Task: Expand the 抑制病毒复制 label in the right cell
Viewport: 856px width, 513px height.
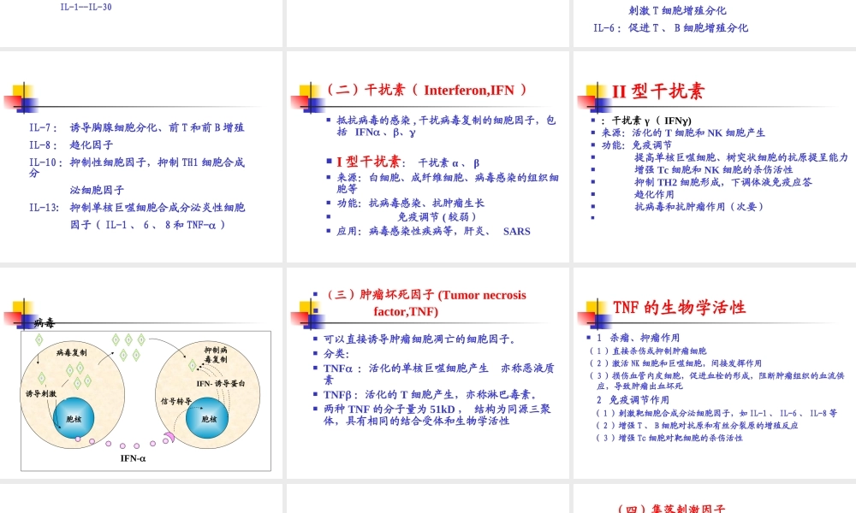Action: pos(217,353)
